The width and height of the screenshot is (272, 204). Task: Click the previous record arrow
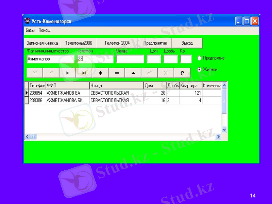tap(51, 73)
